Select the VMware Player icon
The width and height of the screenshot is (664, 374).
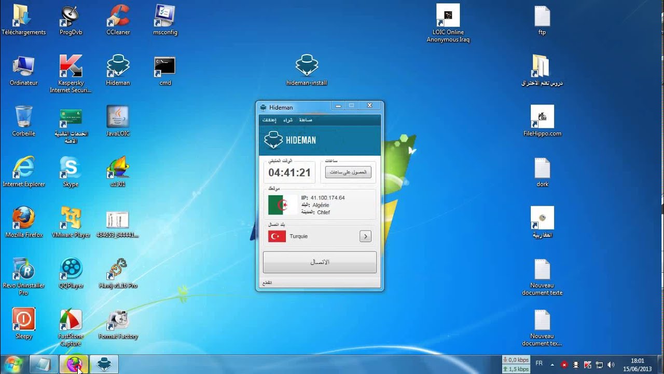point(71,222)
